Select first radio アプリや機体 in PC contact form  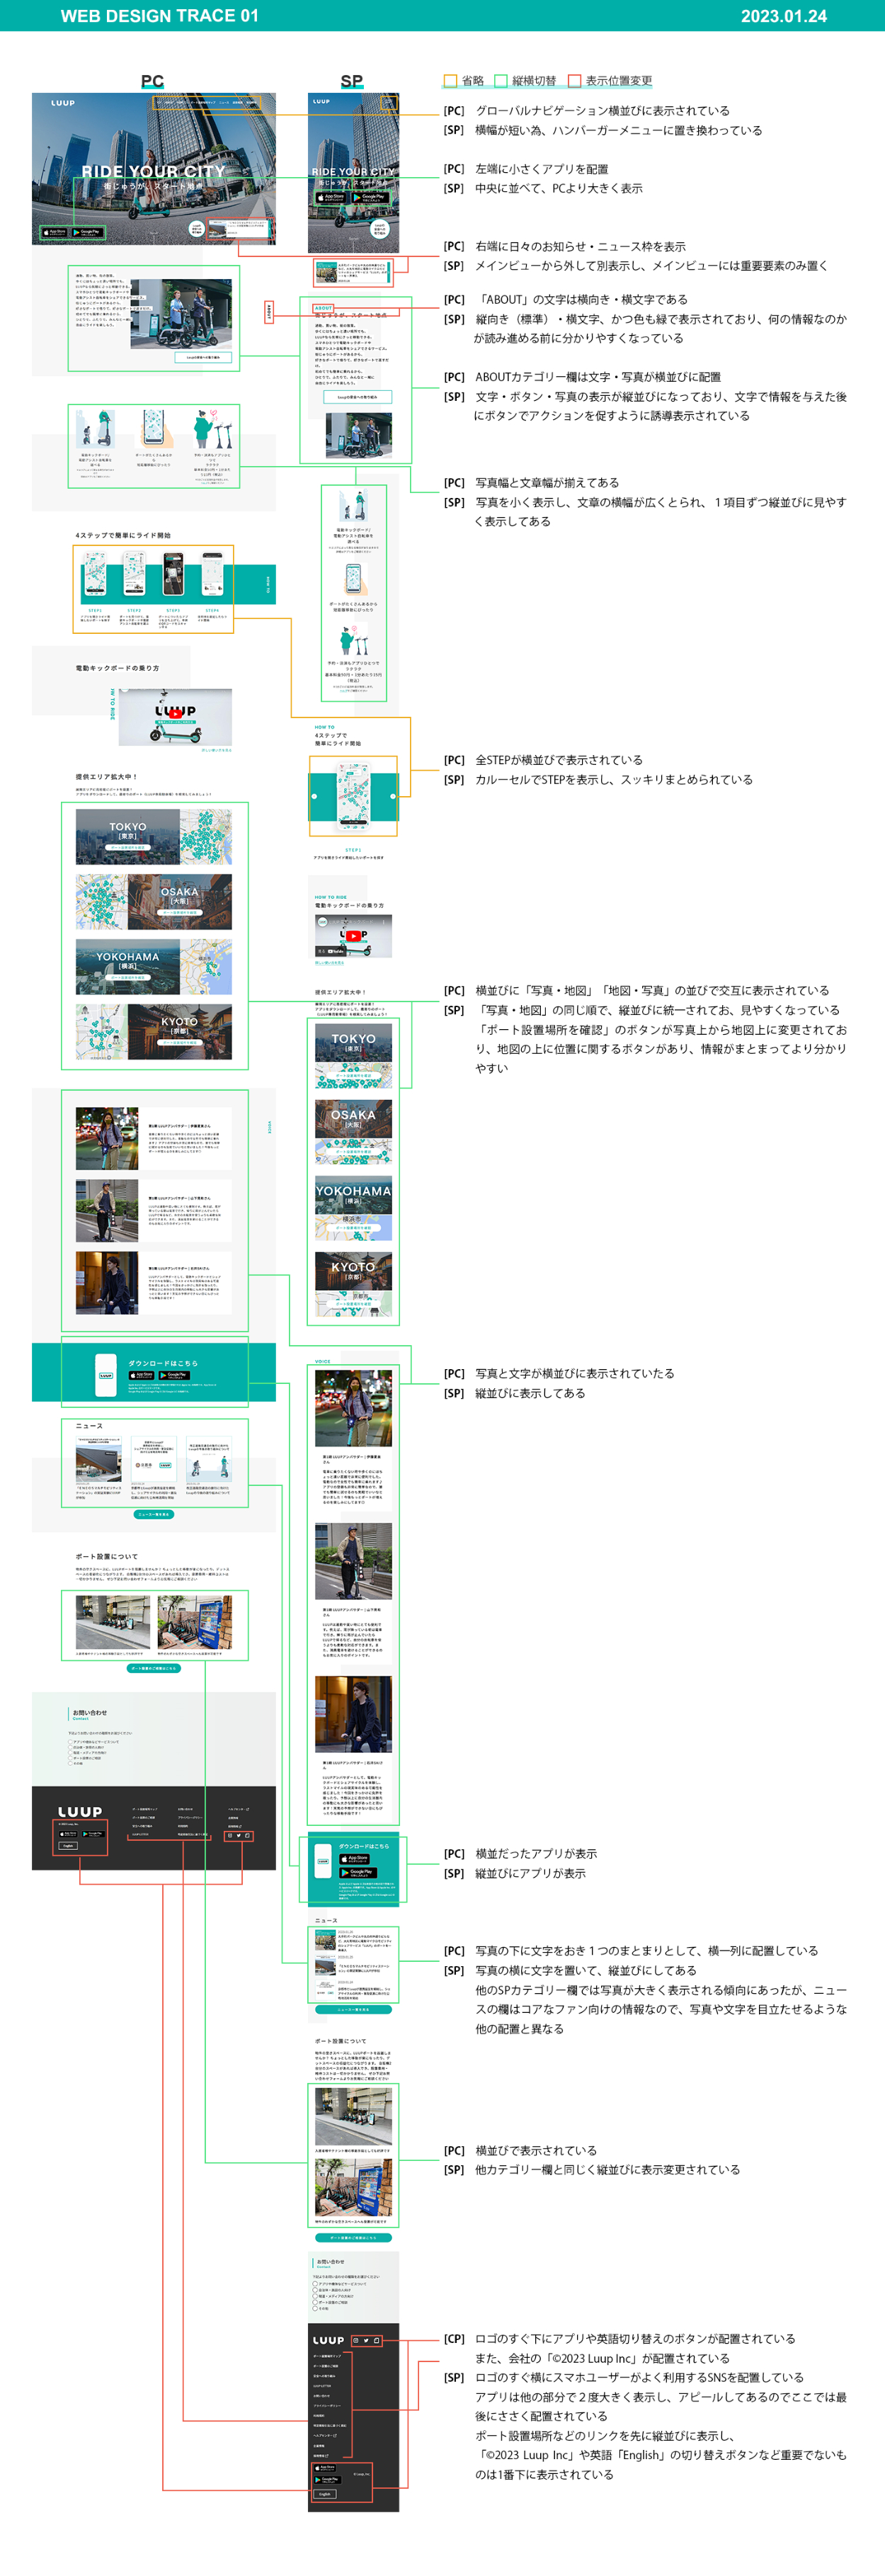tap(70, 1742)
